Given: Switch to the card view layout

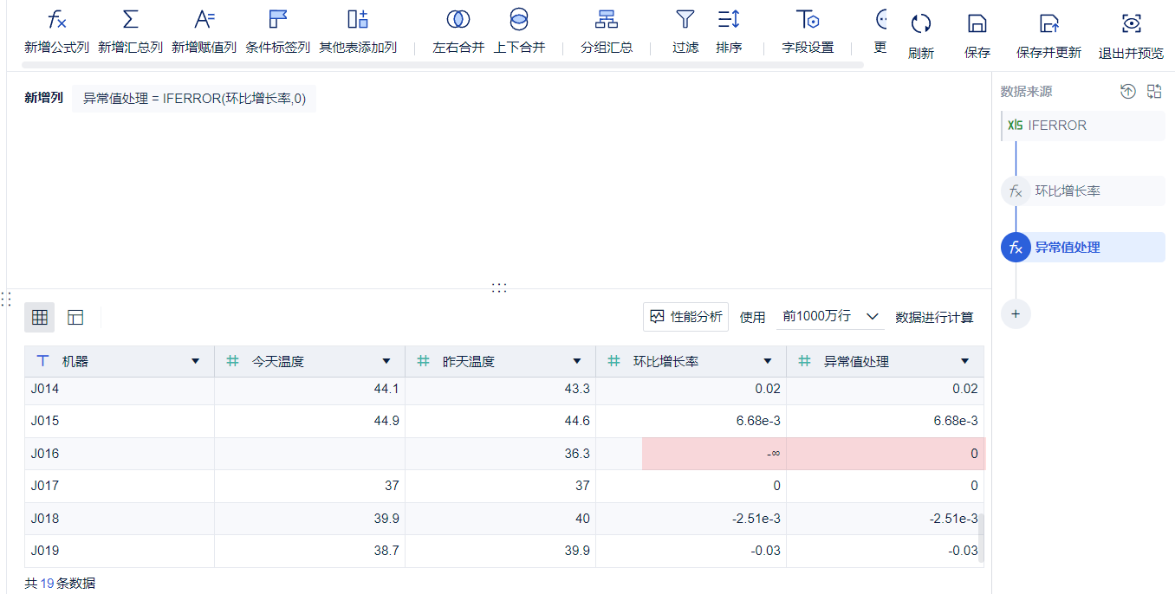Looking at the screenshot, I should [75, 317].
